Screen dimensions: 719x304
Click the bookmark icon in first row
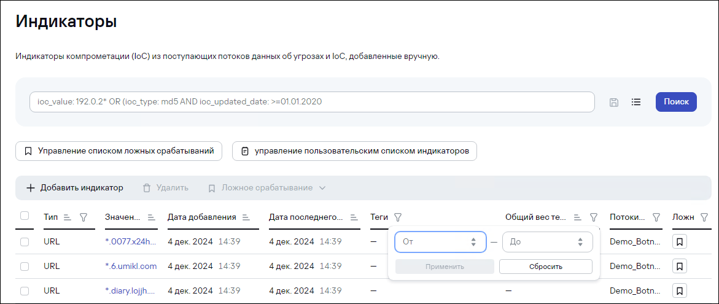point(680,241)
